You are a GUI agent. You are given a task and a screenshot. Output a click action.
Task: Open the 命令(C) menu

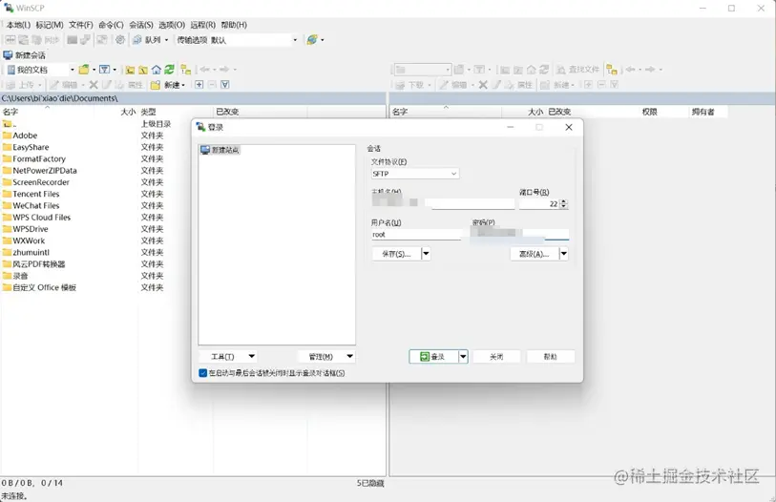[x=111, y=25]
